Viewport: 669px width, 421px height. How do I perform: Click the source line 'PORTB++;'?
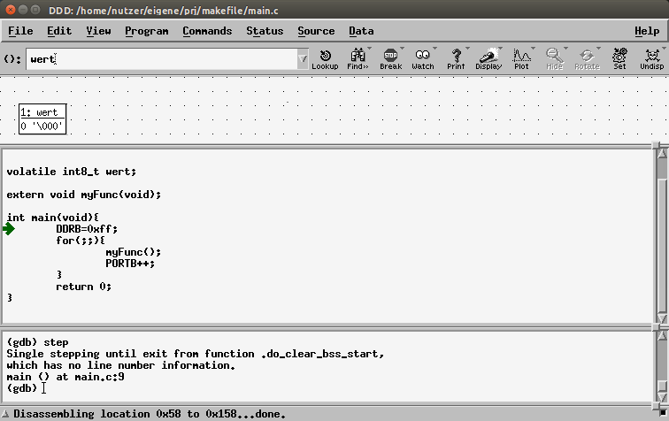[130, 264]
